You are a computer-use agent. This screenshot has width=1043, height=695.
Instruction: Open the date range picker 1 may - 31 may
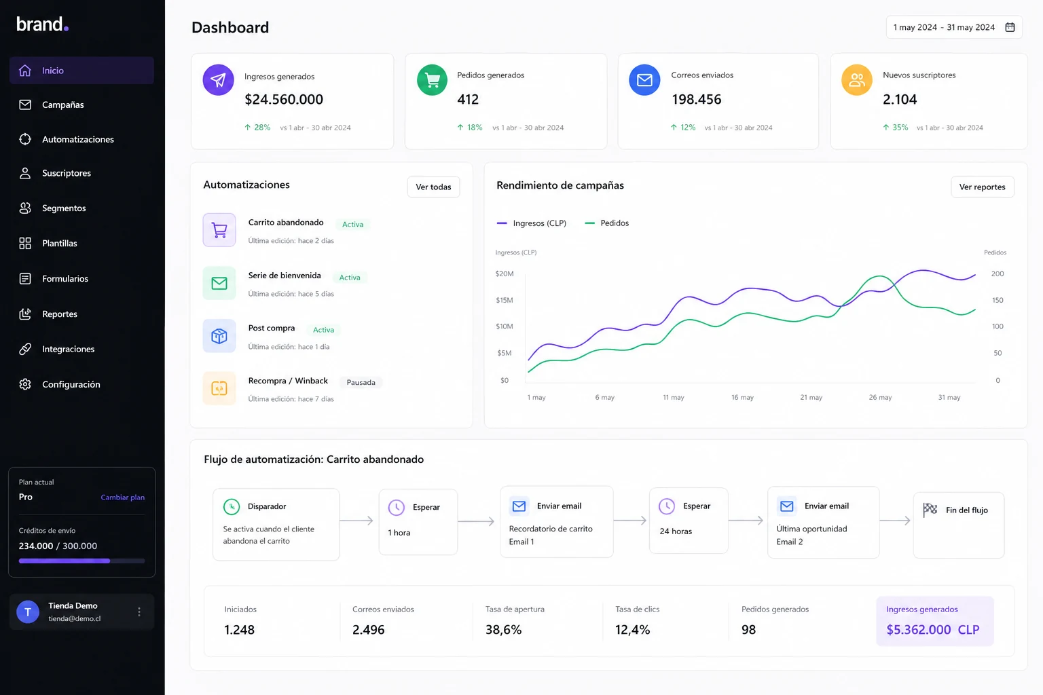coord(954,27)
